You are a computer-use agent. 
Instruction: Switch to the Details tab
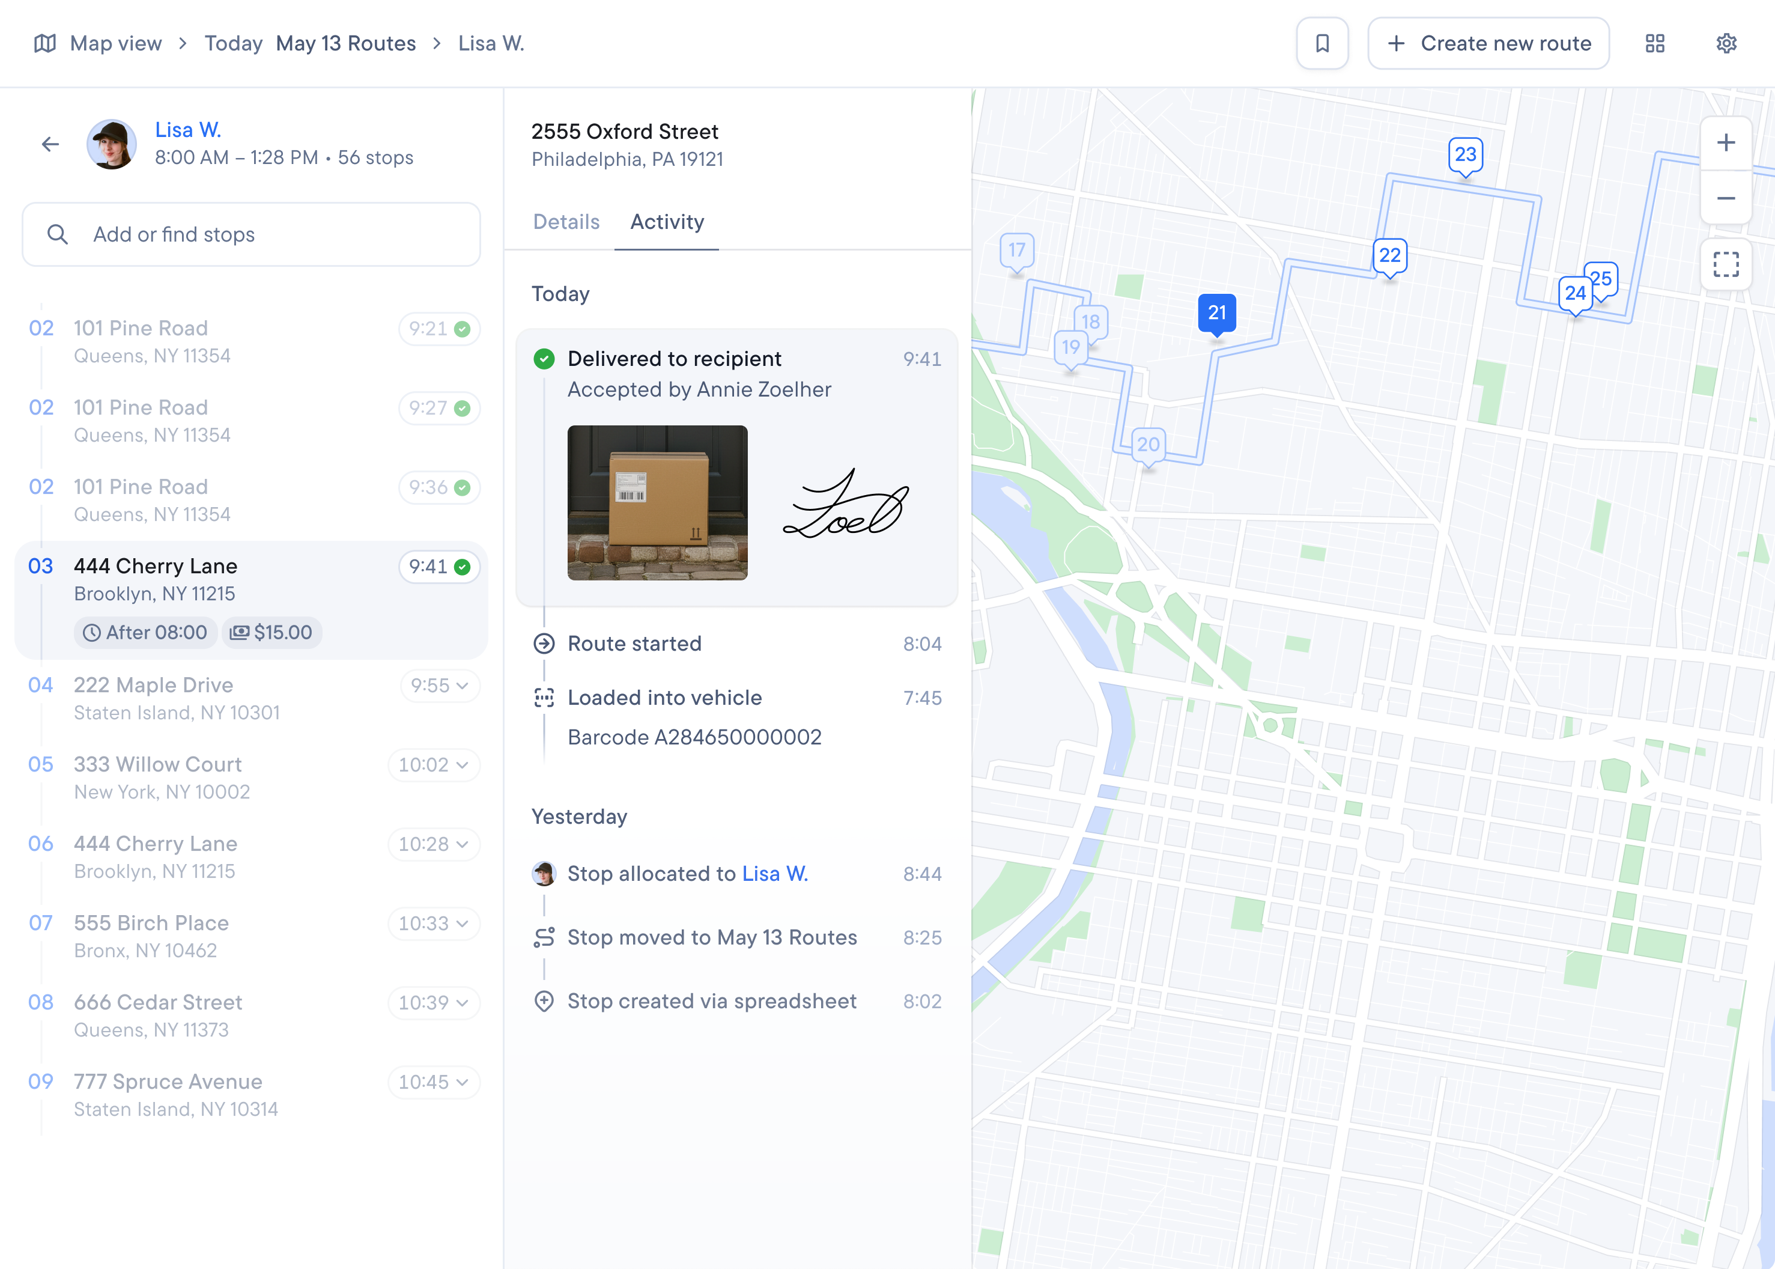point(566,222)
